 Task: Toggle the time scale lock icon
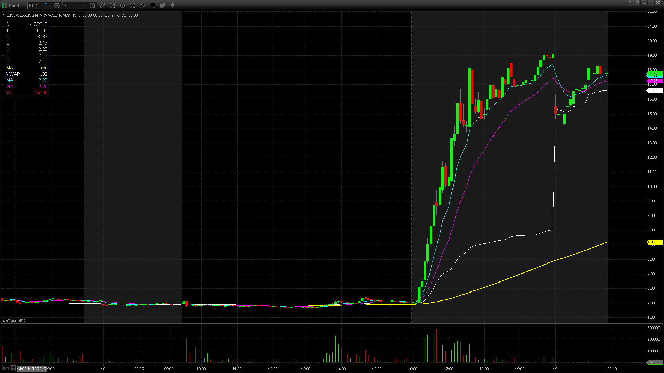coord(13,369)
